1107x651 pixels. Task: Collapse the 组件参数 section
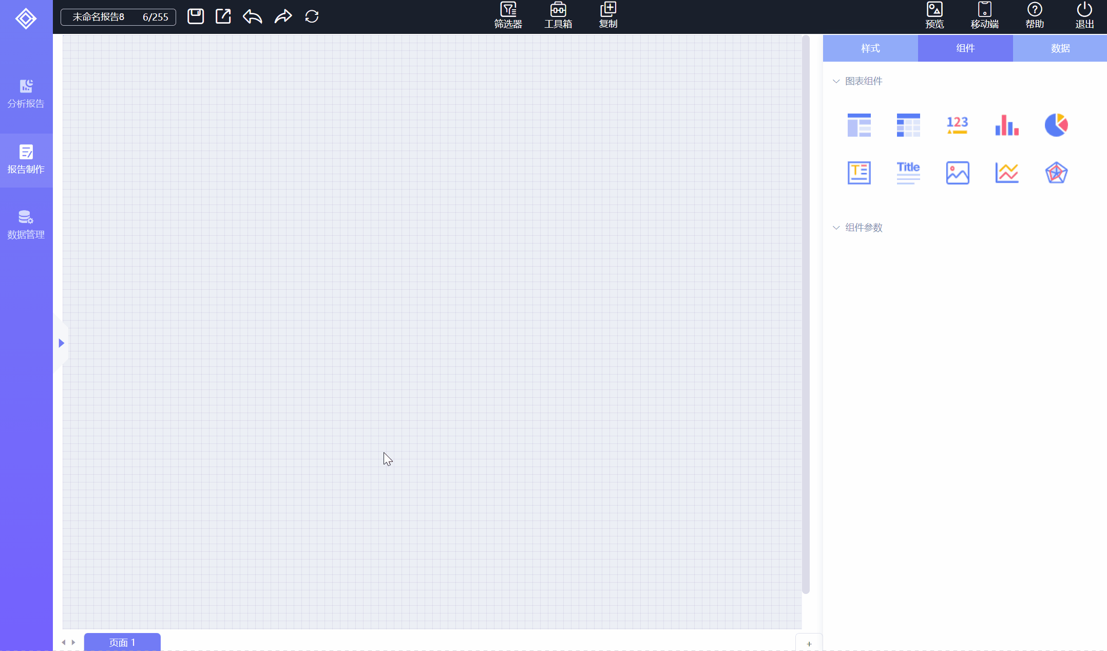coord(836,228)
